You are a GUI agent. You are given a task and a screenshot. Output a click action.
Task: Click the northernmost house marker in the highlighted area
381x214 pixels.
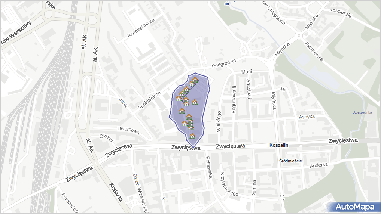195,80
